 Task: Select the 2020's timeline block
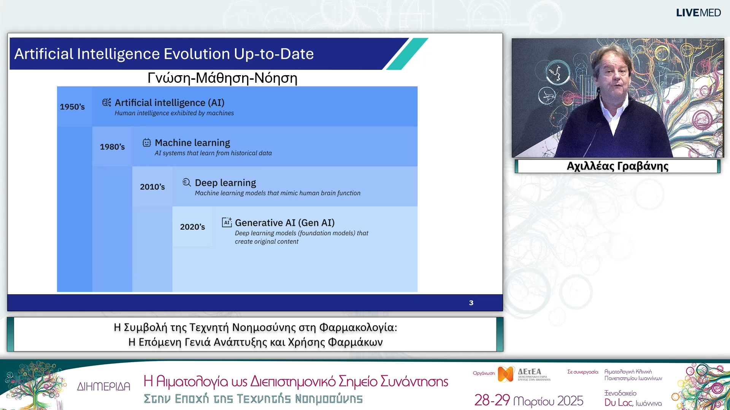(x=192, y=227)
